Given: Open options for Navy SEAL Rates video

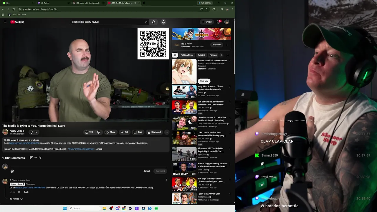Looking at the screenshot, I should pyautogui.click(x=230, y=87).
